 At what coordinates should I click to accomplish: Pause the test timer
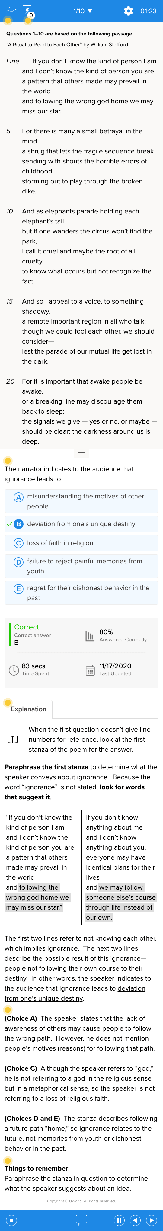119,1220
